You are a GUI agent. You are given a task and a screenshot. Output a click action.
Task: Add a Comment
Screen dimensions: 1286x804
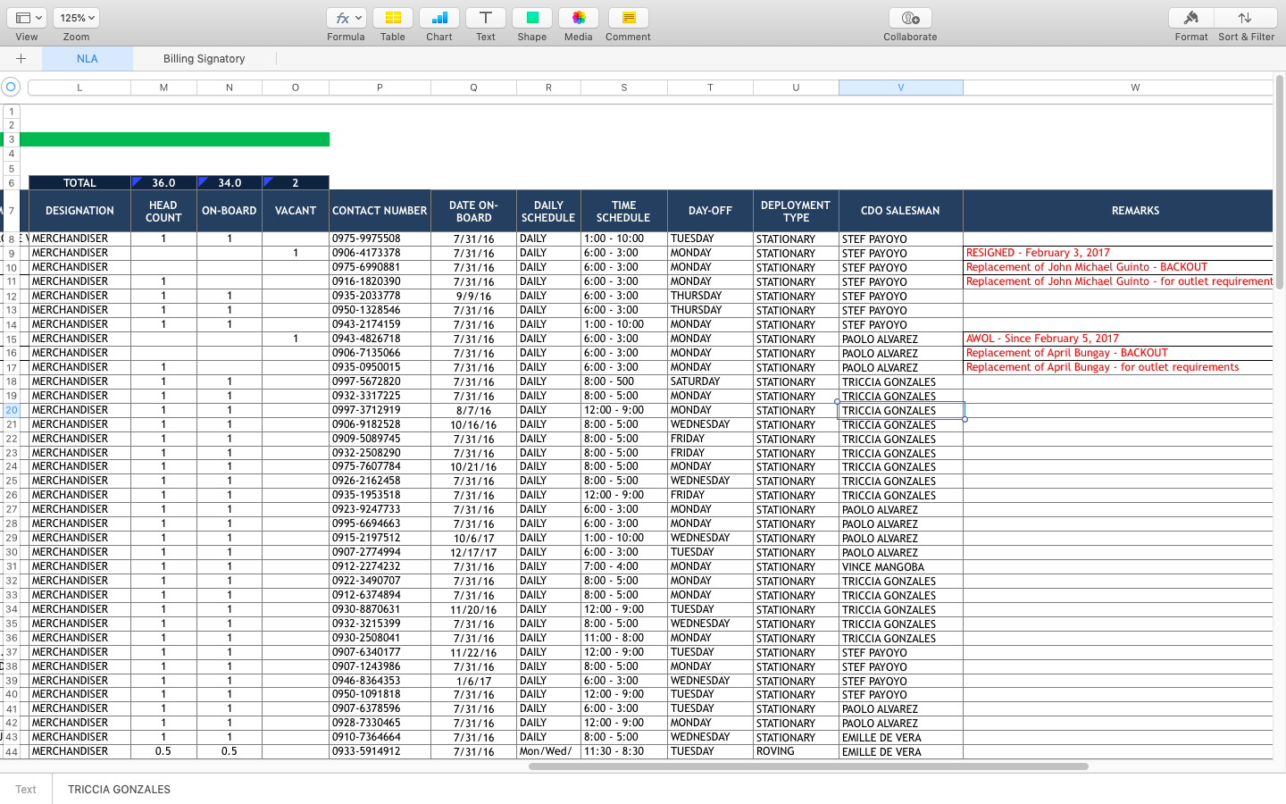[628, 18]
